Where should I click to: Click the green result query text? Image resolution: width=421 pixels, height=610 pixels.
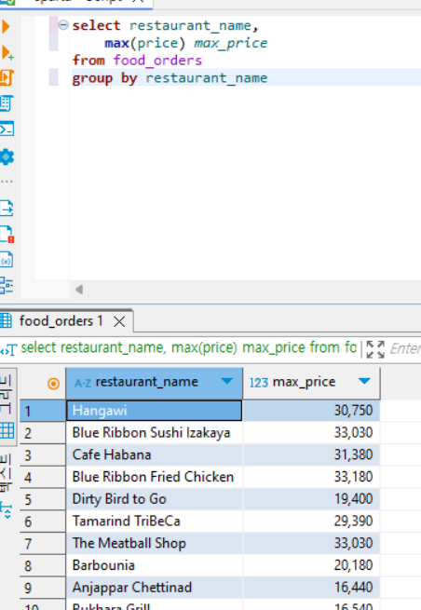(188, 347)
